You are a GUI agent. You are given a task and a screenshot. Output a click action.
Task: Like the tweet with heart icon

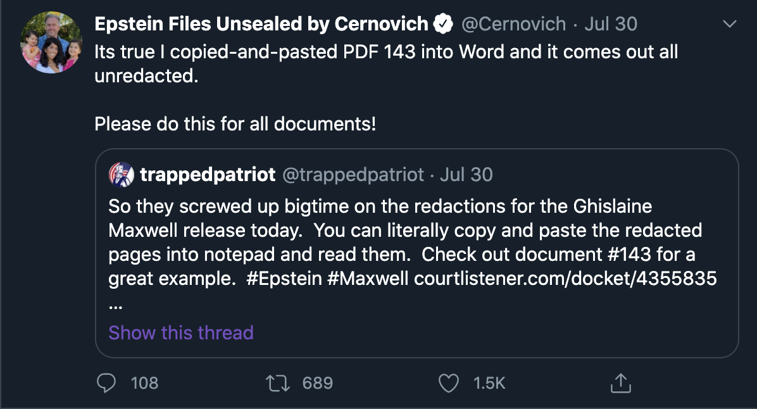click(x=449, y=382)
